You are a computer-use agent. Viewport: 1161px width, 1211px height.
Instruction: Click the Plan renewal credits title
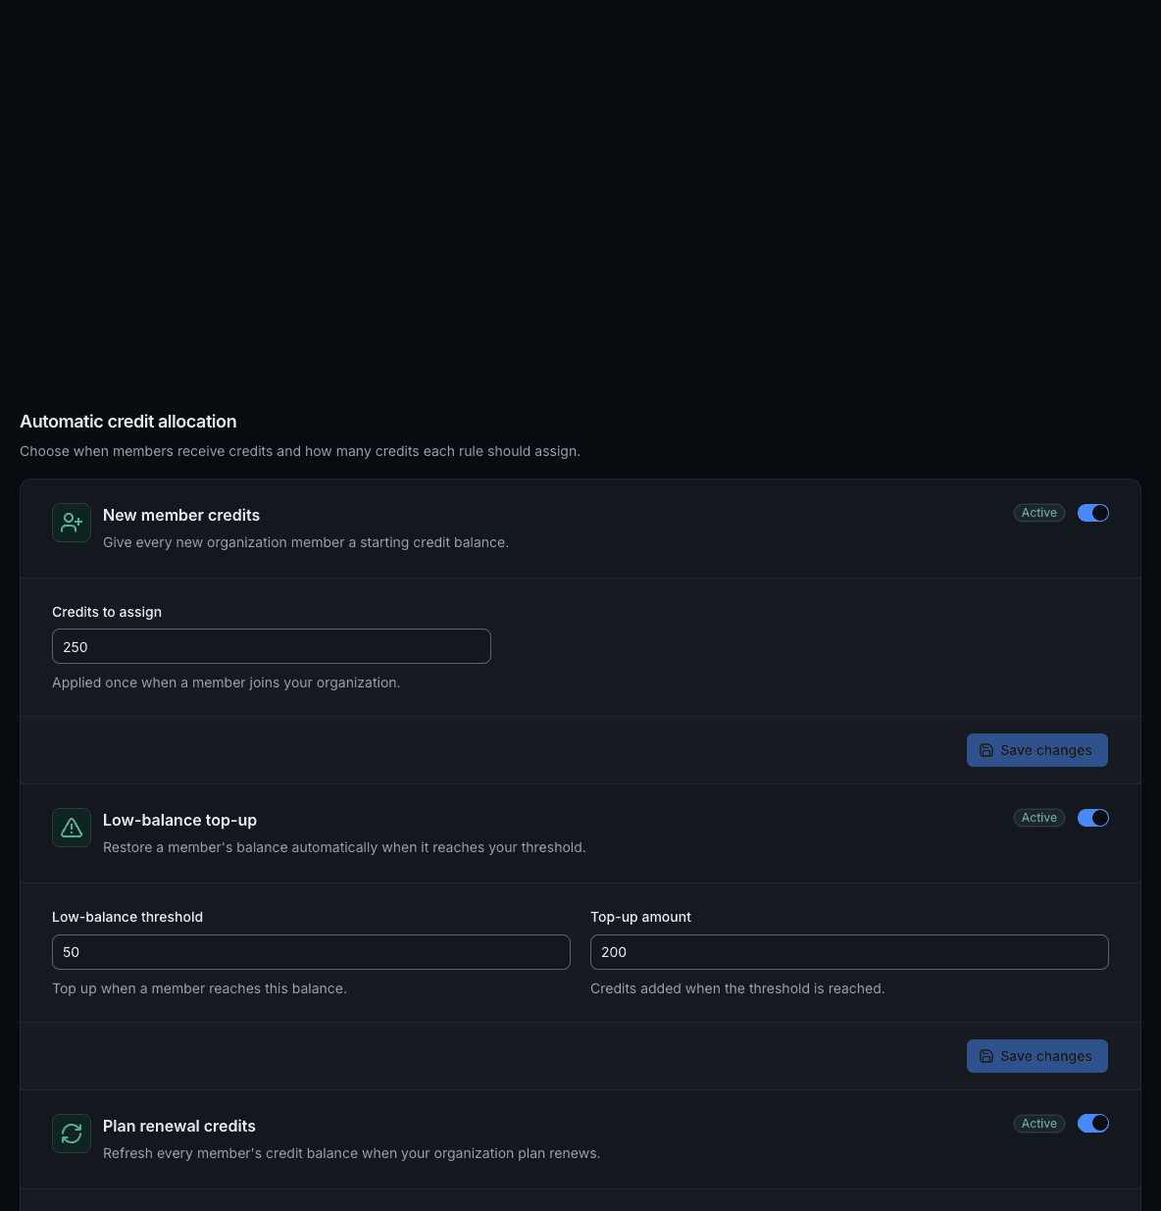pyautogui.click(x=179, y=1126)
